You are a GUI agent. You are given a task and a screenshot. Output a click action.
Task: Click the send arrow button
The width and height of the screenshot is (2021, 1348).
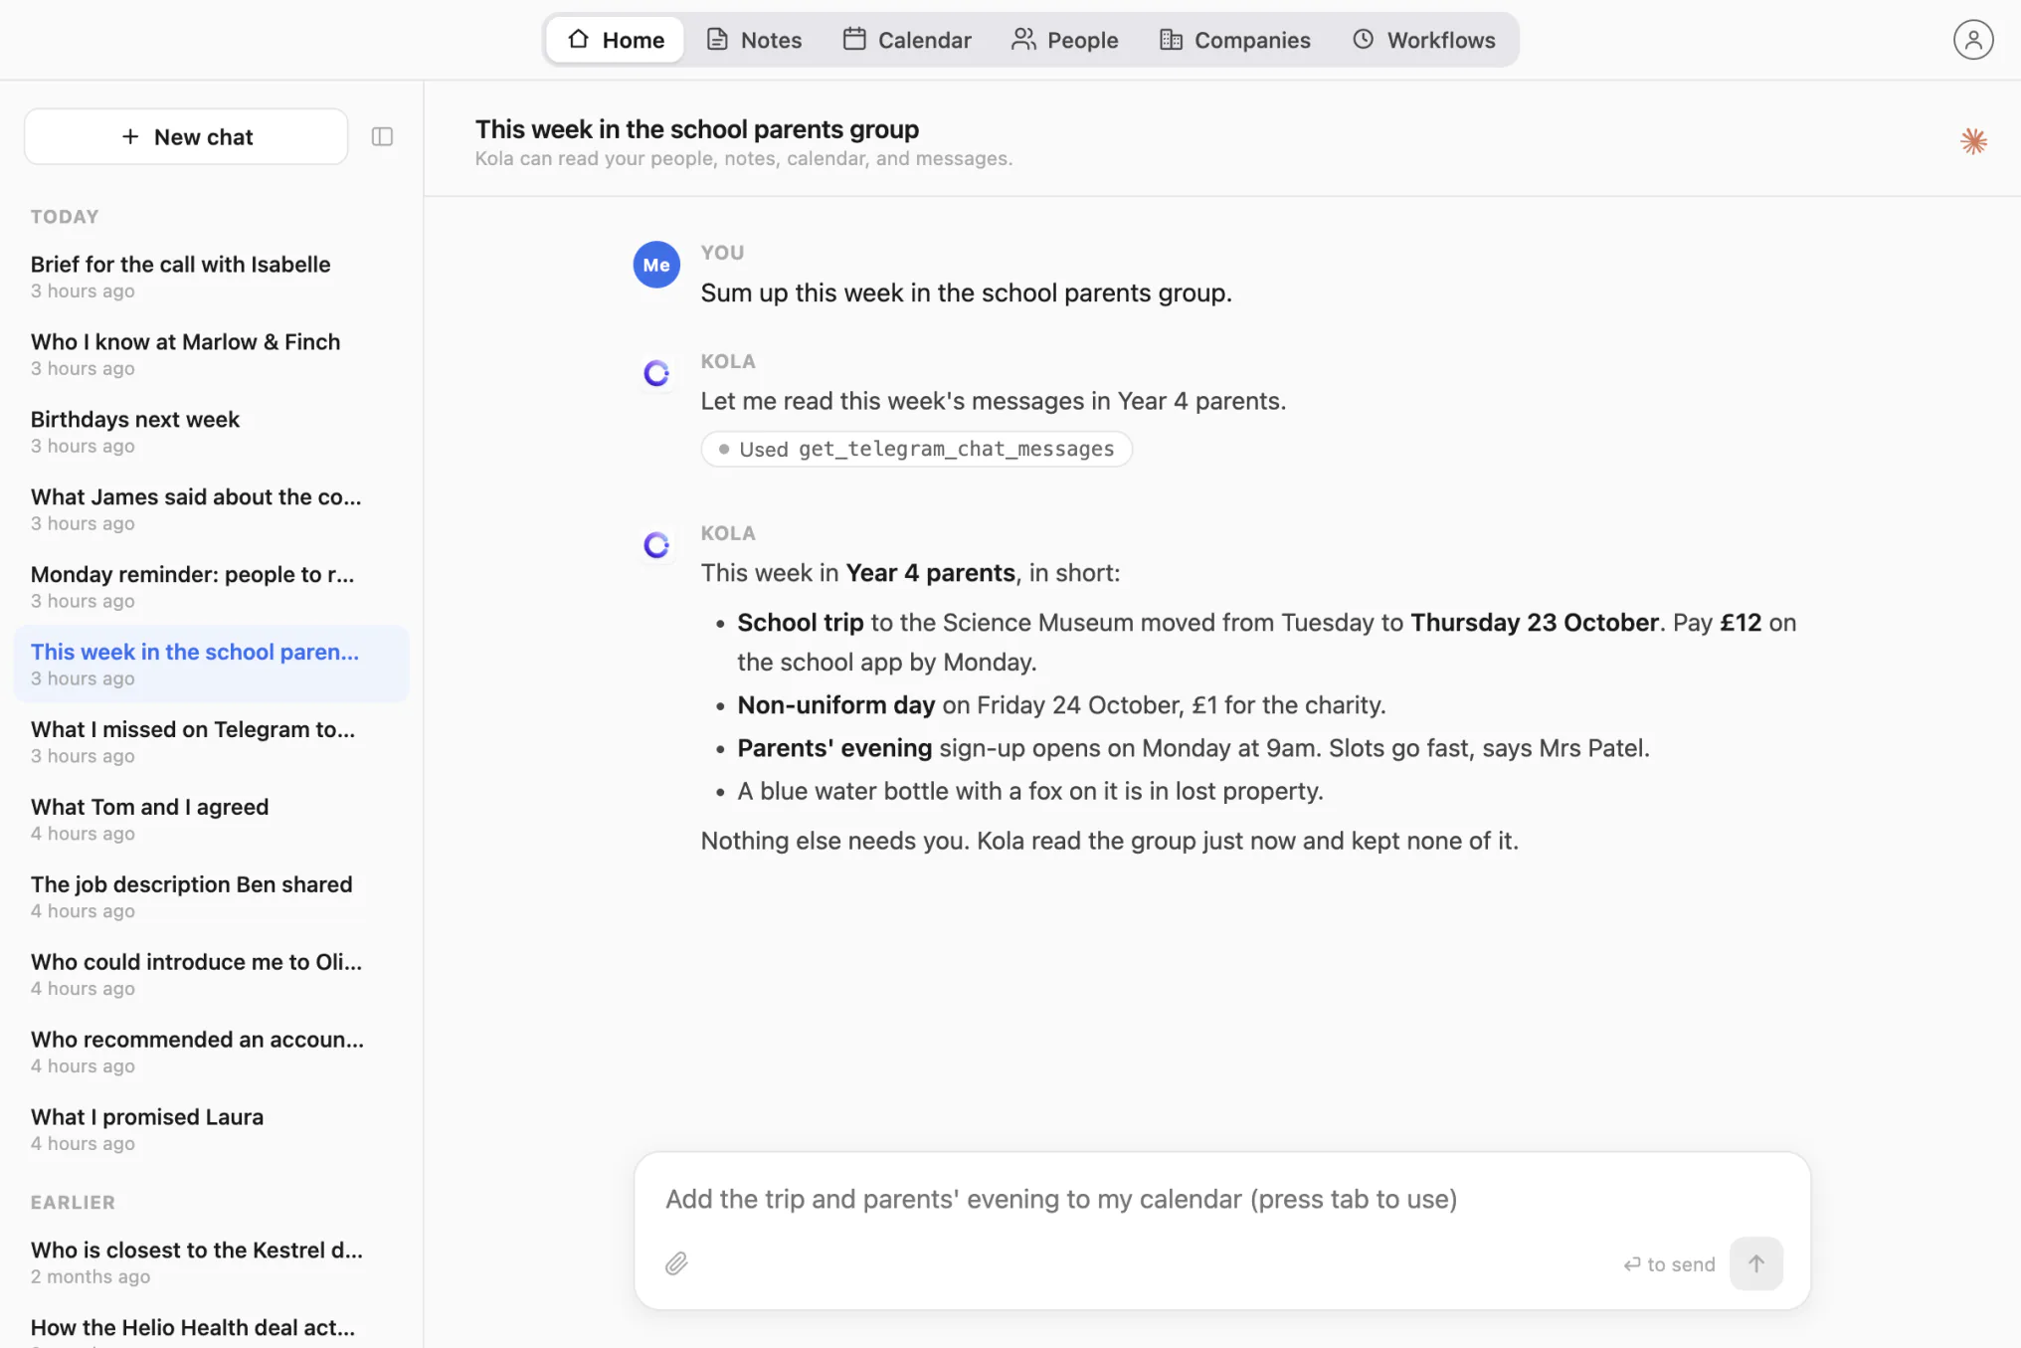[x=1755, y=1263]
